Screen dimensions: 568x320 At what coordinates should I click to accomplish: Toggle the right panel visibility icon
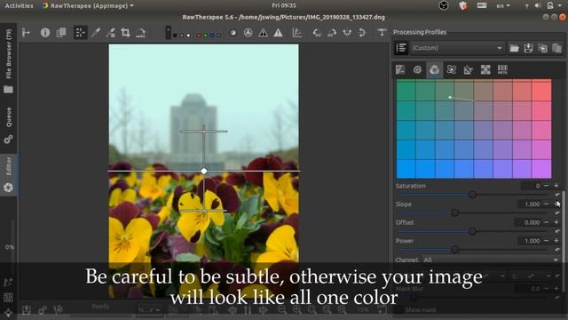(x=382, y=33)
